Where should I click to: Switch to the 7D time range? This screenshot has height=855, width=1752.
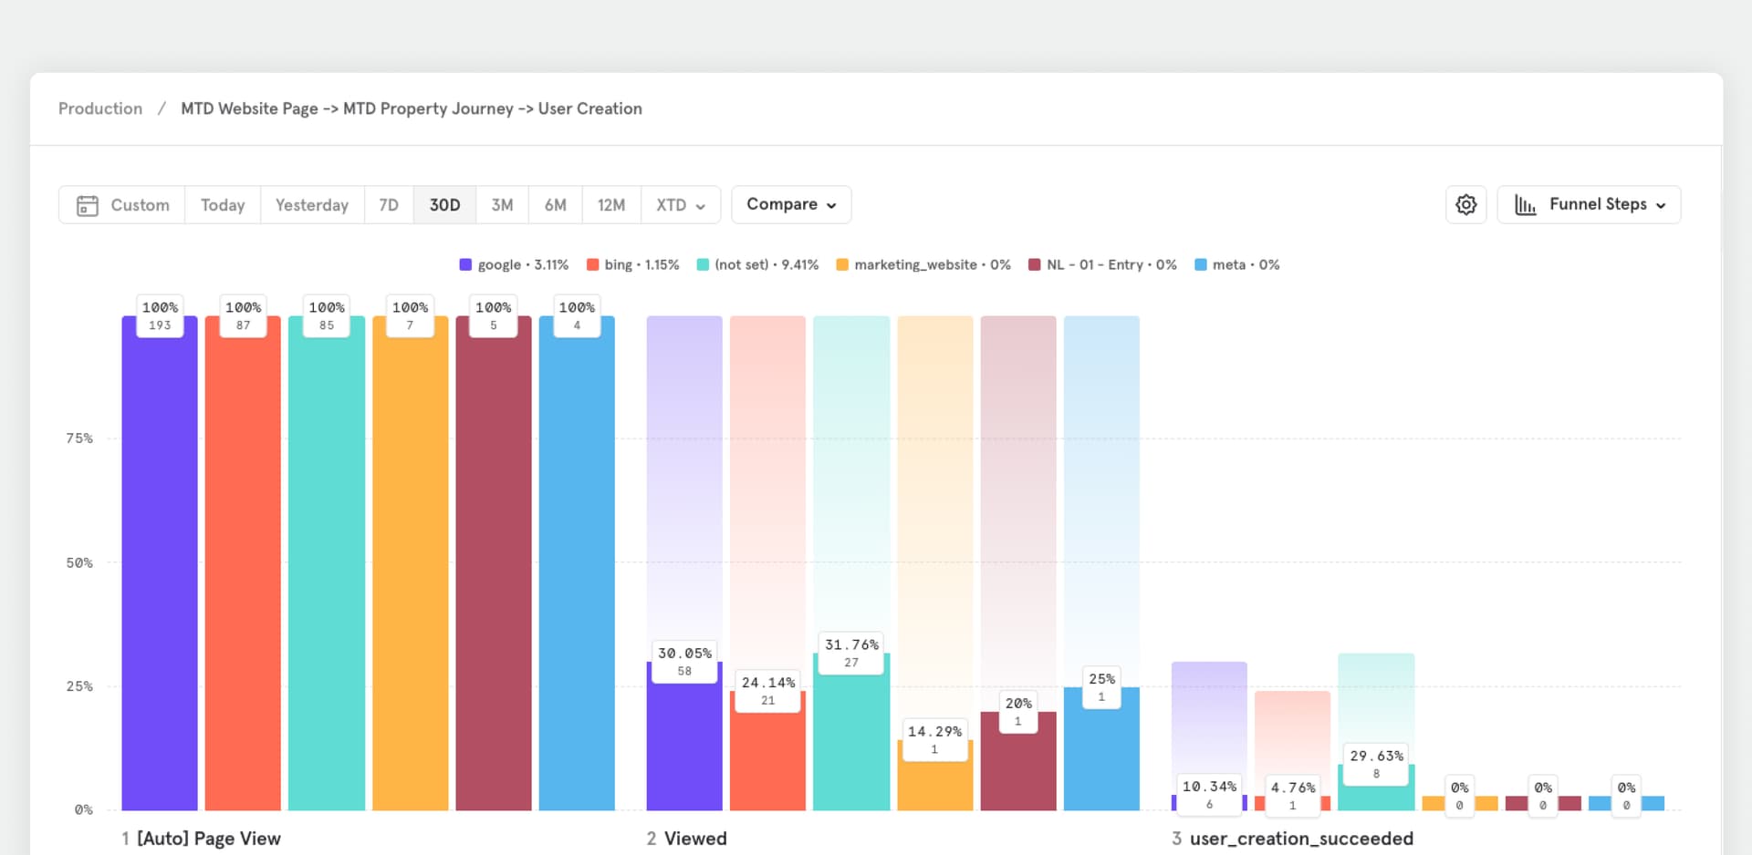coord(389,204)
